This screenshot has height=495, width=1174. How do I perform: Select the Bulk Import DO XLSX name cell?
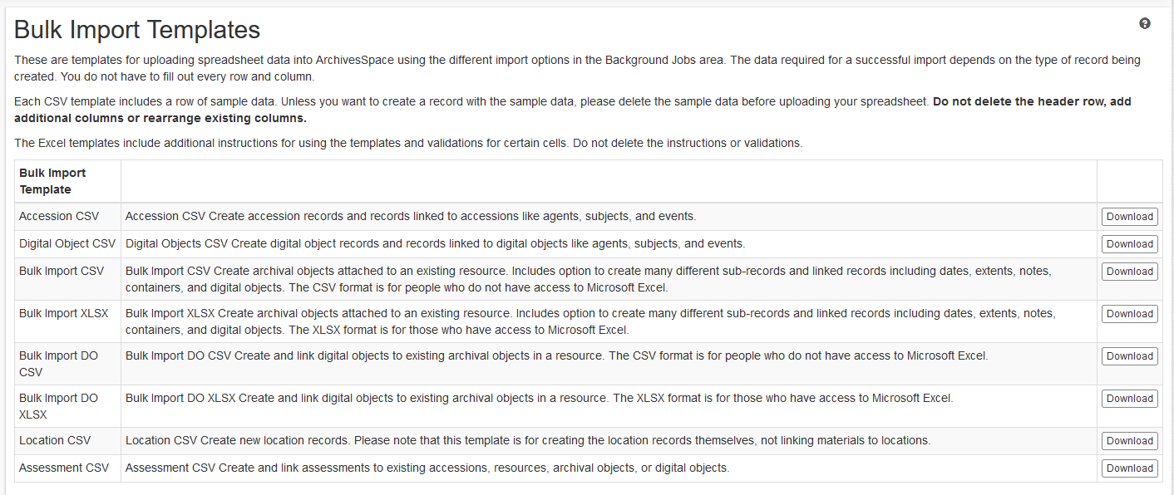(x=58, y=406)
